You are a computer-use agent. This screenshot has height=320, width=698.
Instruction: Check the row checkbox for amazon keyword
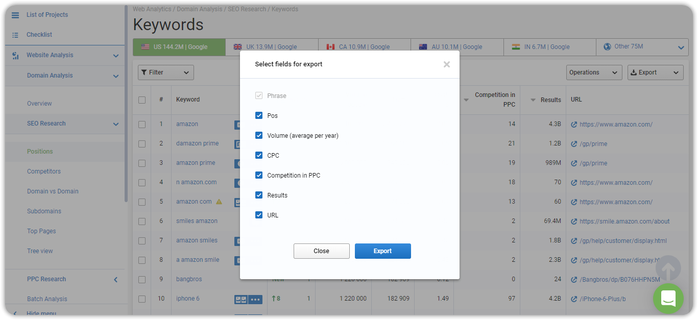[142, 125]
